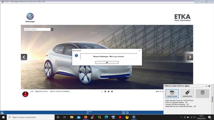Open the vertical Settings tab in Loader

[x=212, y=99]
